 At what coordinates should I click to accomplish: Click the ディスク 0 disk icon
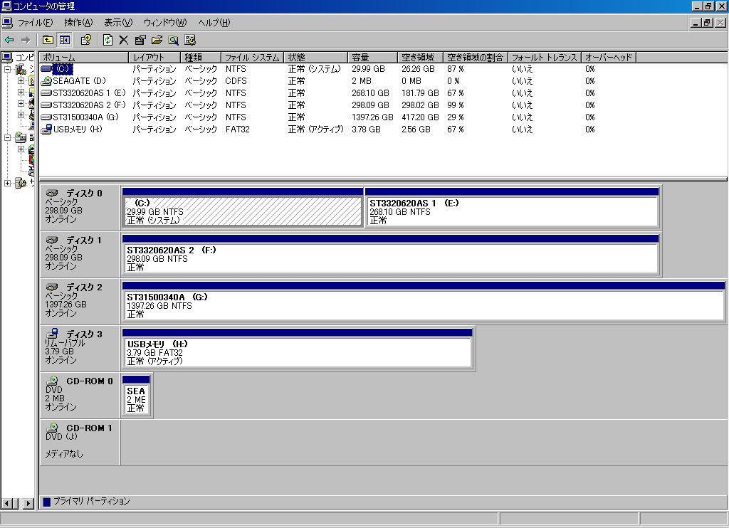[53, 193]
